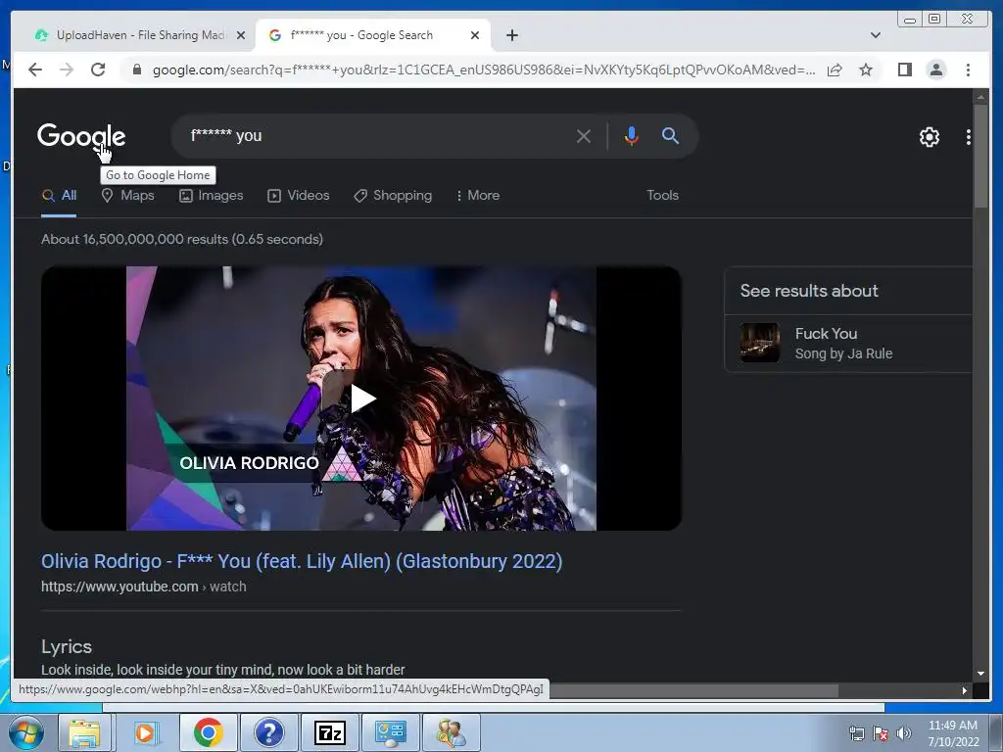
Task: Open Chrome's three-dot menu
Action: coord(968,70)
